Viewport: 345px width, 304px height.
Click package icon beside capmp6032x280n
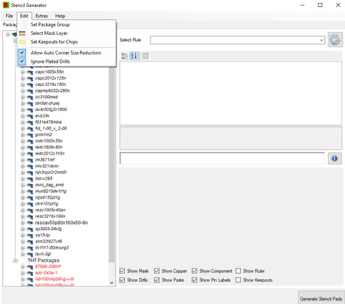click(x=30, y=91)
